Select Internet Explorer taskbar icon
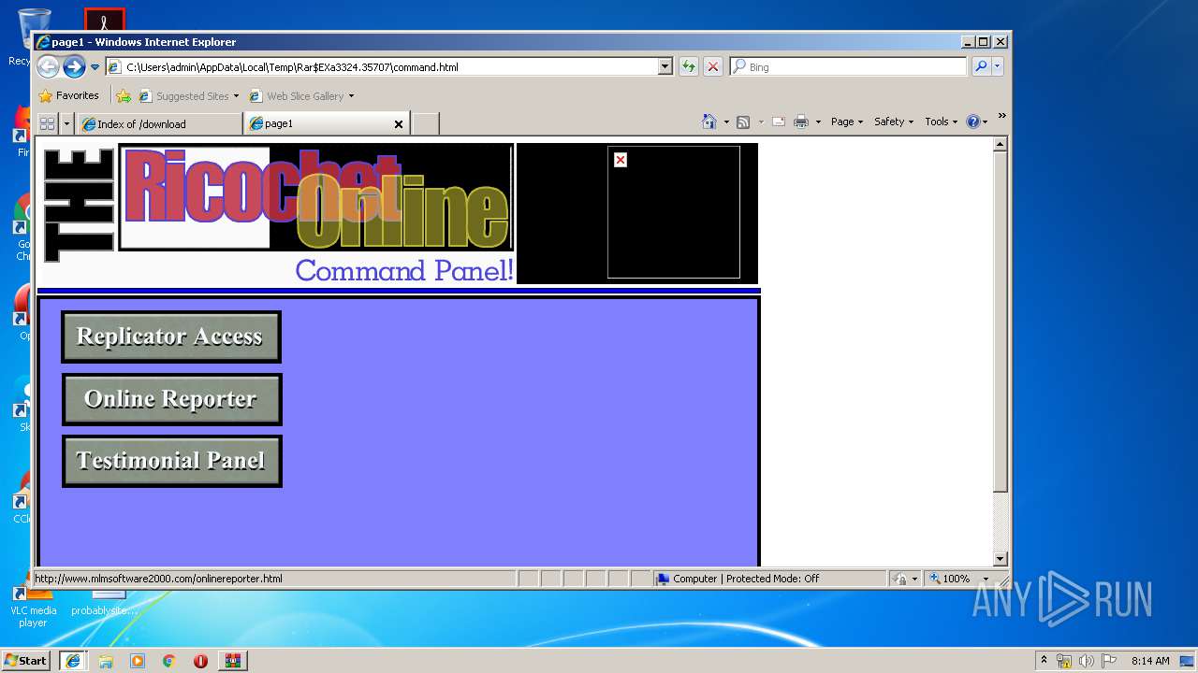Viewport: 1198px width, 673px height. pos(73,660)
